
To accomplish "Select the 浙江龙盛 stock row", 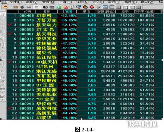I will [x=85, y=71].
